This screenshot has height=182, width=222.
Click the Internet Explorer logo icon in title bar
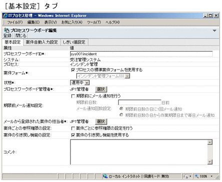click(6, 15)
